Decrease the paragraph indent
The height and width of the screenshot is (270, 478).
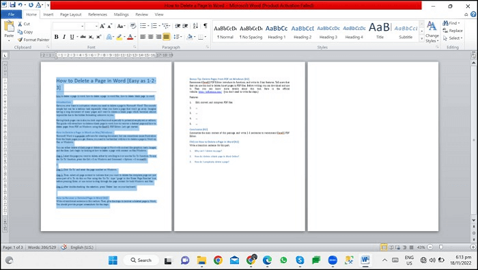[178, 26]
